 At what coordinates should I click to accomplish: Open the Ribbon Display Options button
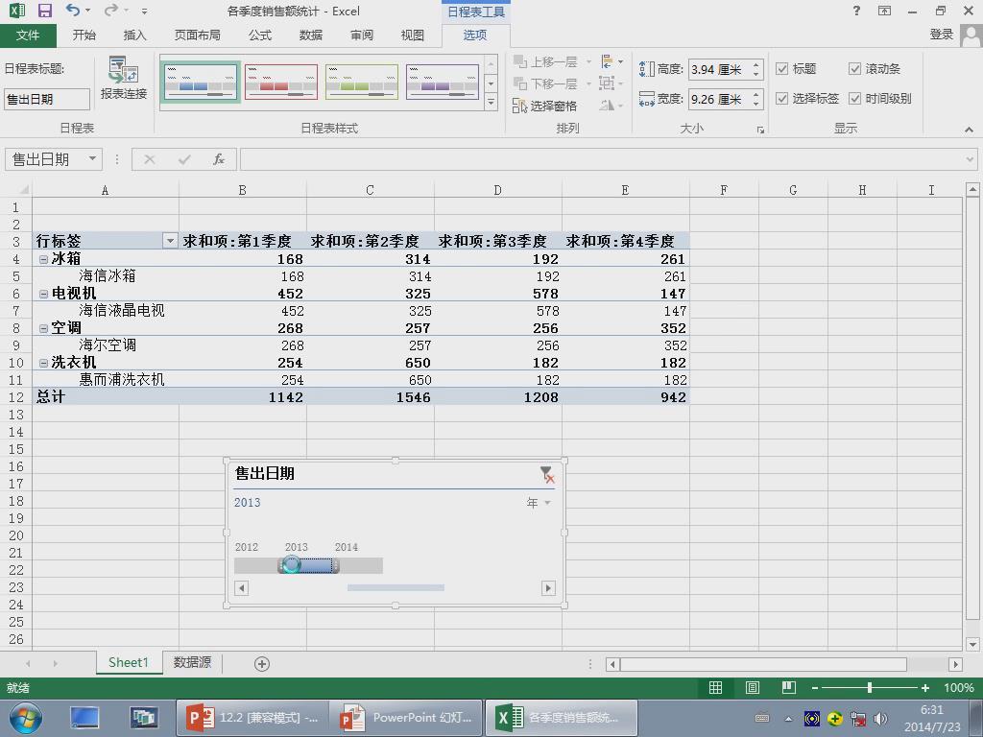[884, 11]
